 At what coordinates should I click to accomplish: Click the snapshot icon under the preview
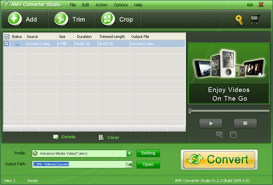(x=220, y=134)
